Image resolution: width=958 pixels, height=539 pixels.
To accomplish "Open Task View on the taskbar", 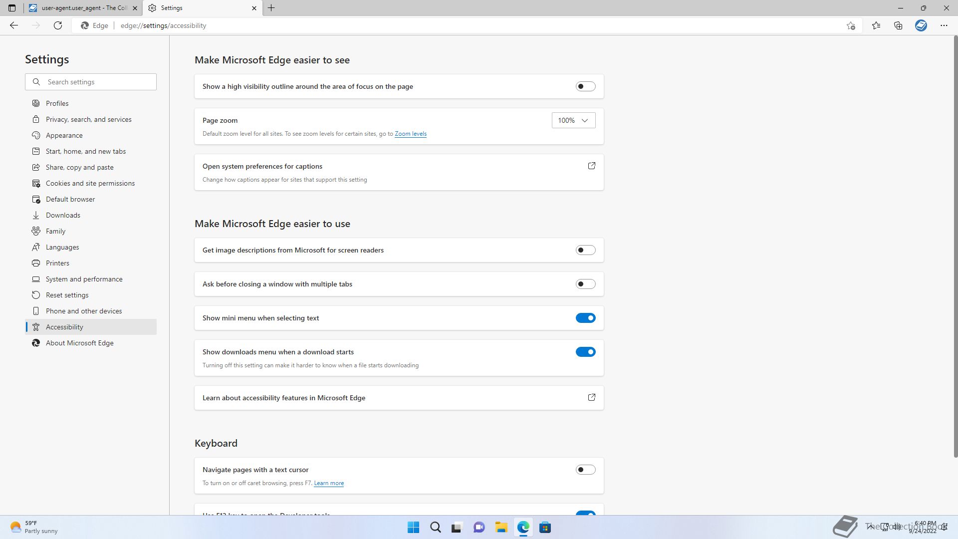I will [457, 528].
